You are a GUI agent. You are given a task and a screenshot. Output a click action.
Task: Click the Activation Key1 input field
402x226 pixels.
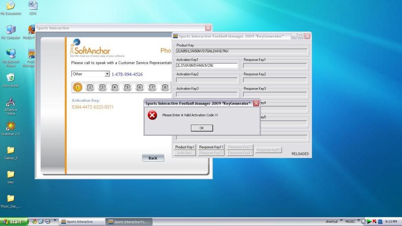[x=207, y=66]
